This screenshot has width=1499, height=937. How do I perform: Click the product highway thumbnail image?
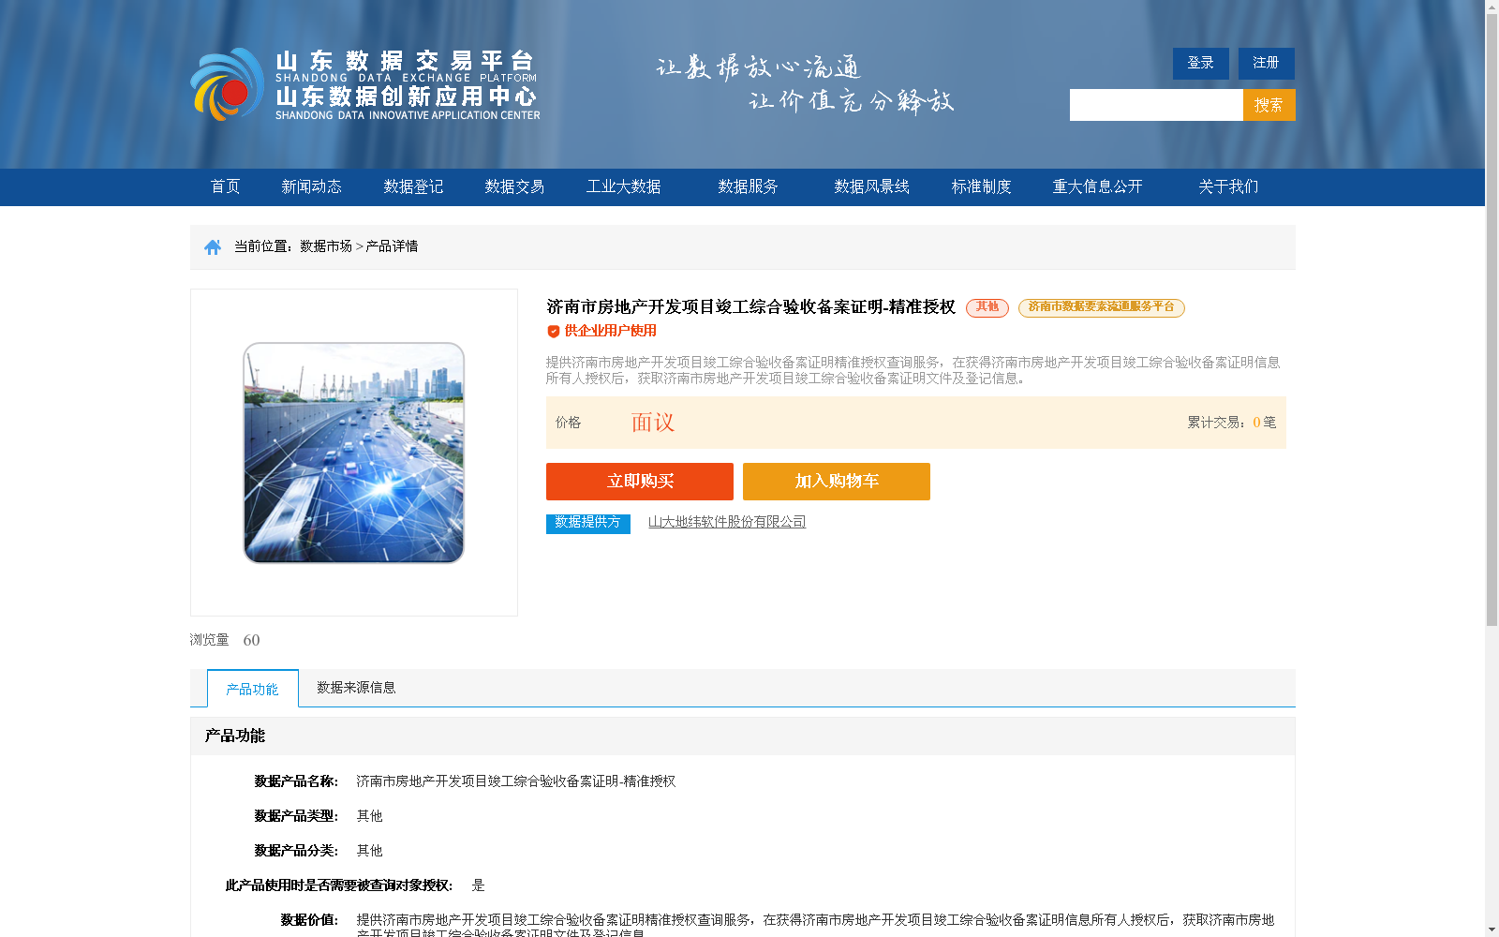pos(354,453)
